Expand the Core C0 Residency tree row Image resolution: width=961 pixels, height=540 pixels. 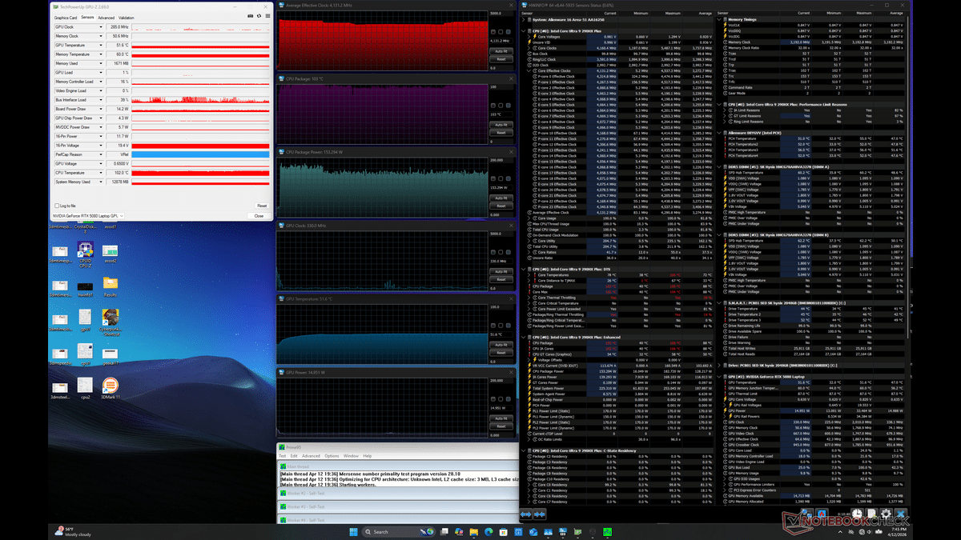(x=529, y=485)
